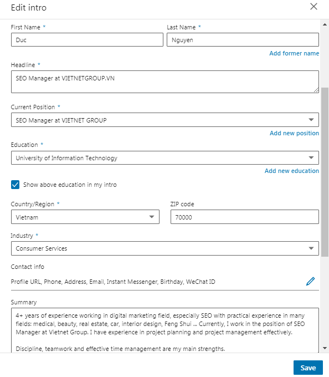
Task: Focus the Headline text area
Action: pyautogui.click(x=165, y=81)
